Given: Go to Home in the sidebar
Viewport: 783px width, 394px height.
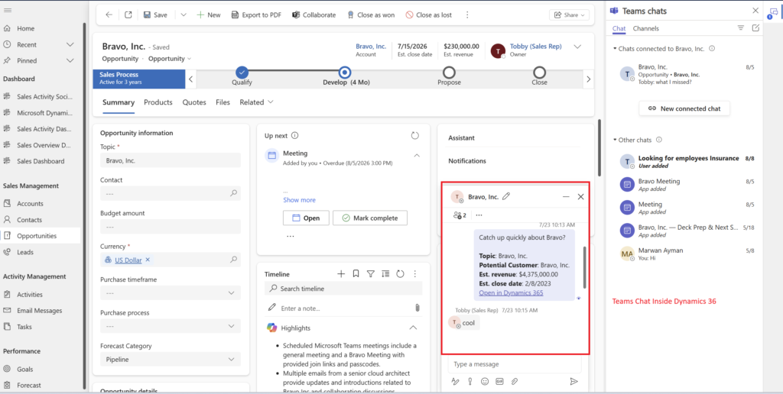Looking at the screenshot, I should pyautogui.click(x=26, y=28).
